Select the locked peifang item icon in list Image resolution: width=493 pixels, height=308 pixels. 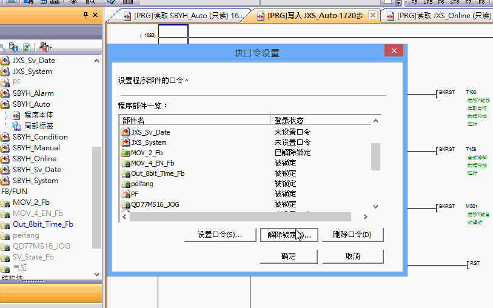coord(126,184)
